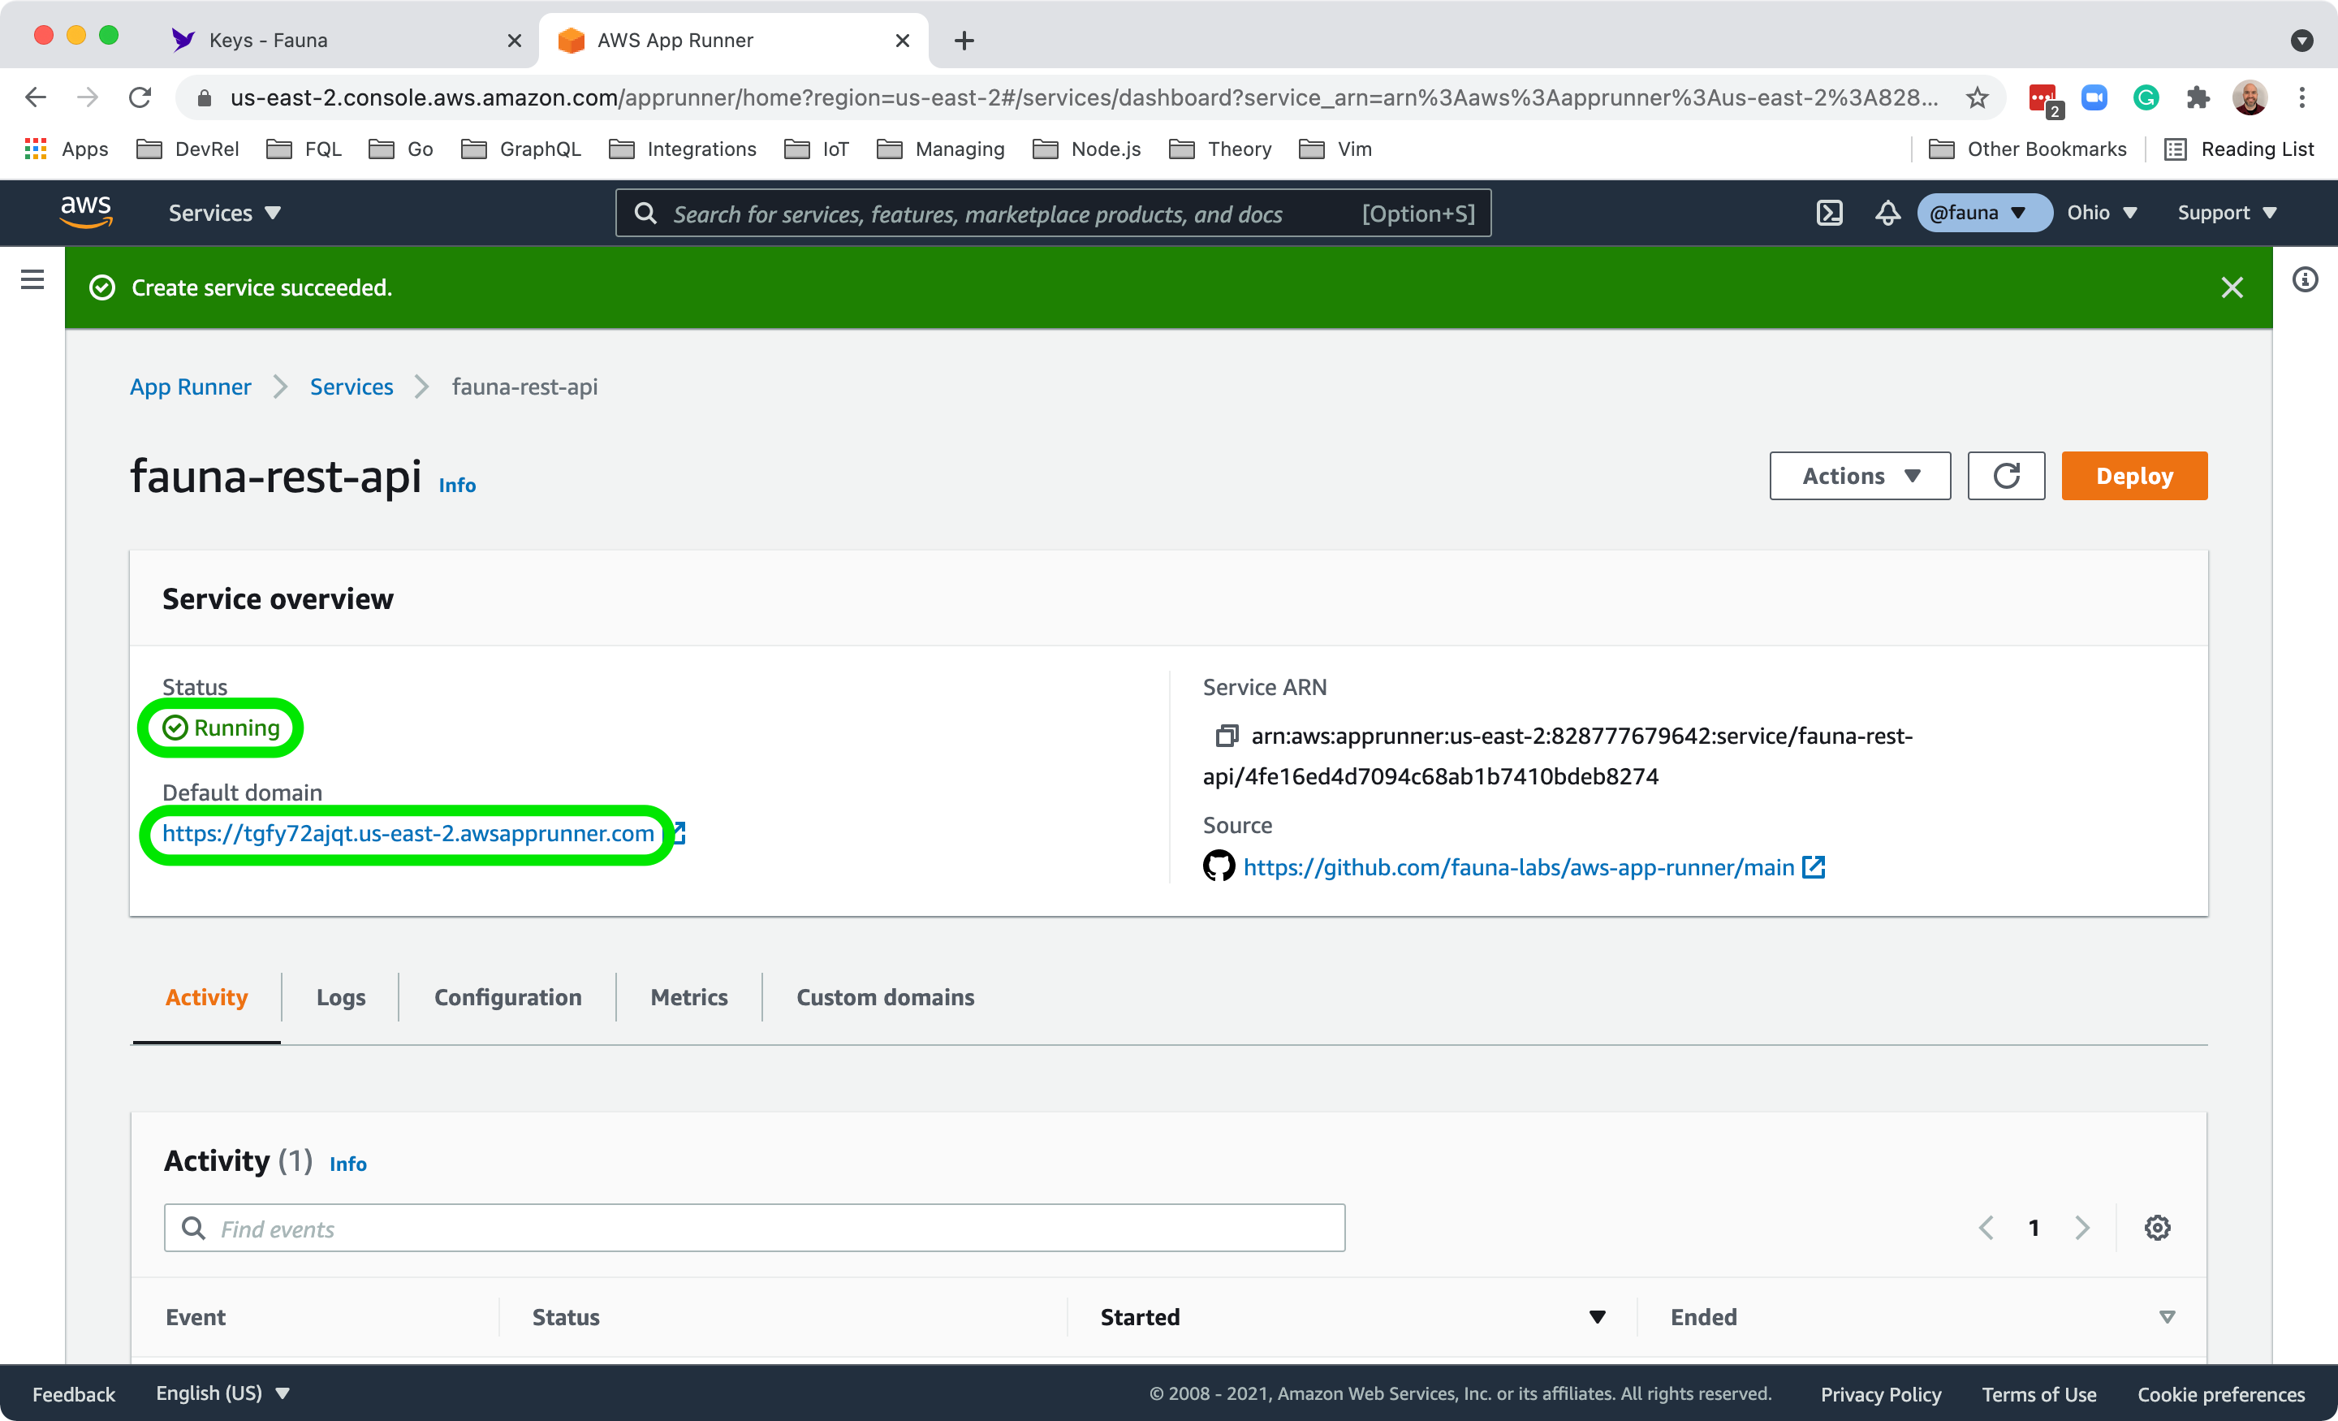Click the AWS Services menu icon
Image resolution: width=2338 pixels, height=1421 pixels.
[x=224, y=212]
